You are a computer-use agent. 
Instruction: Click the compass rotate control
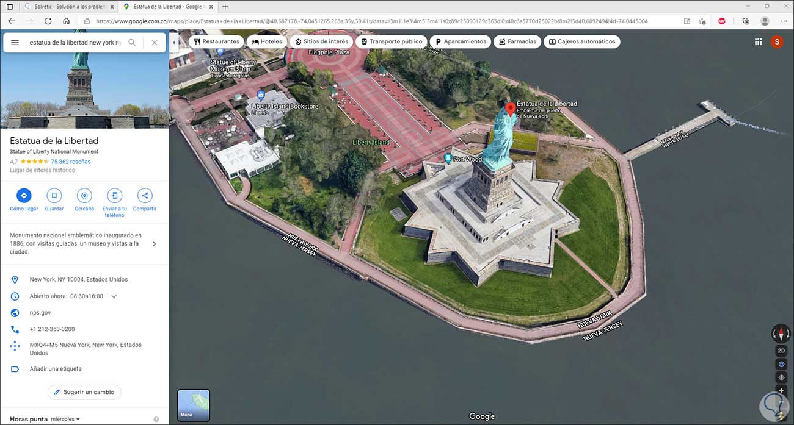point(781,333)
